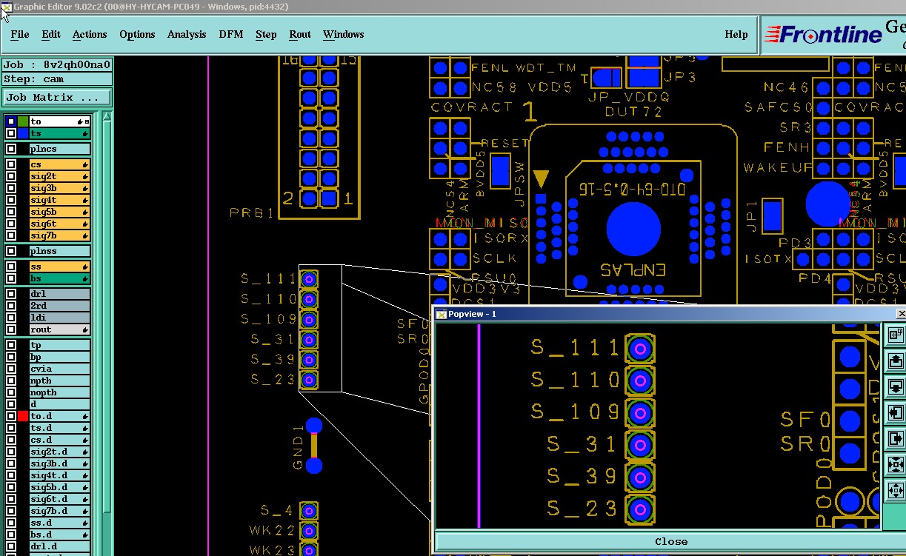Open the Step menu
Screen dimensions: 906x556
pyautogui.click(x=266, y=34)
